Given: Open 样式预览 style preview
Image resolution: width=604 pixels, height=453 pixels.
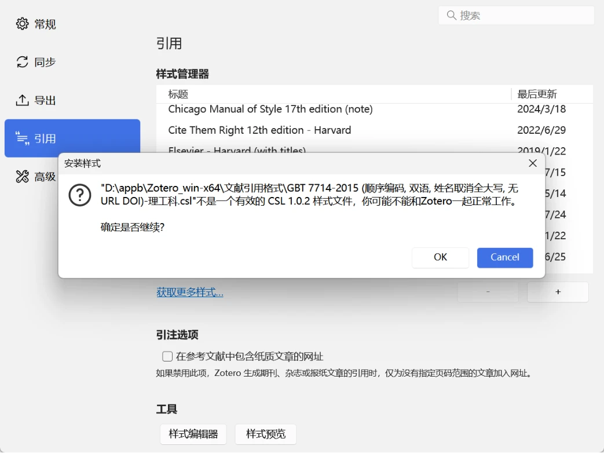Looking at the screenshot, I should coord(266,434).
